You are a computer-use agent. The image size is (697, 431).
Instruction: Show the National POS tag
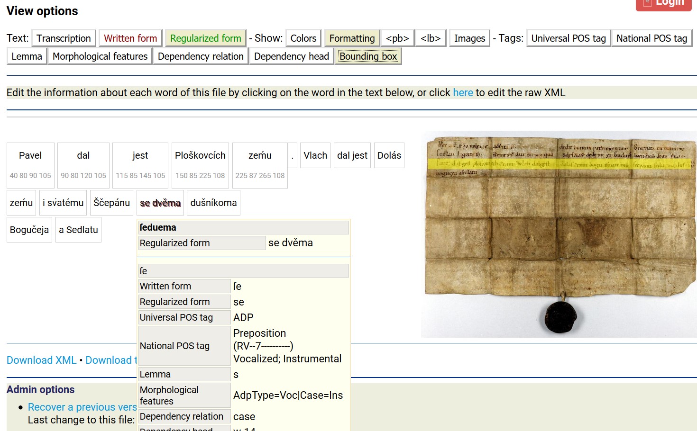tap(651, 38)
